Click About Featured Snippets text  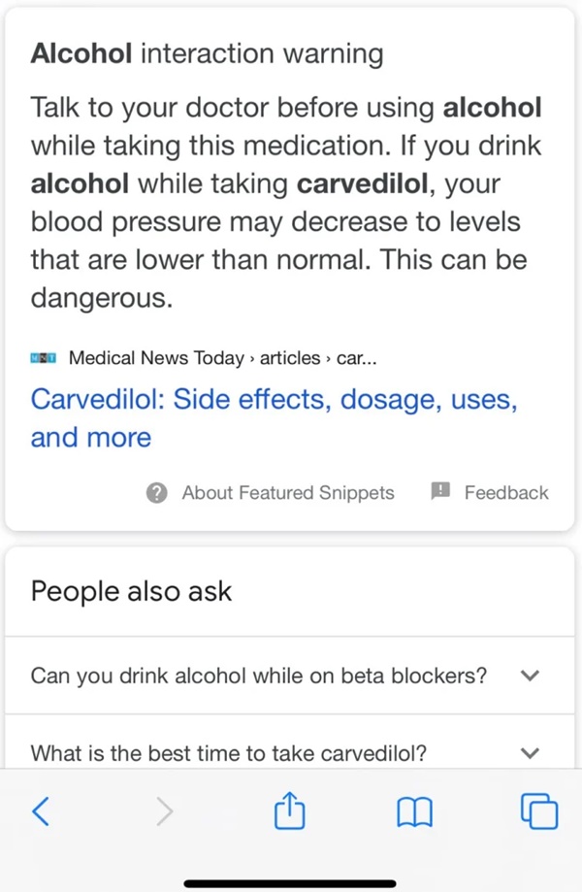click(x=288, y=493)
